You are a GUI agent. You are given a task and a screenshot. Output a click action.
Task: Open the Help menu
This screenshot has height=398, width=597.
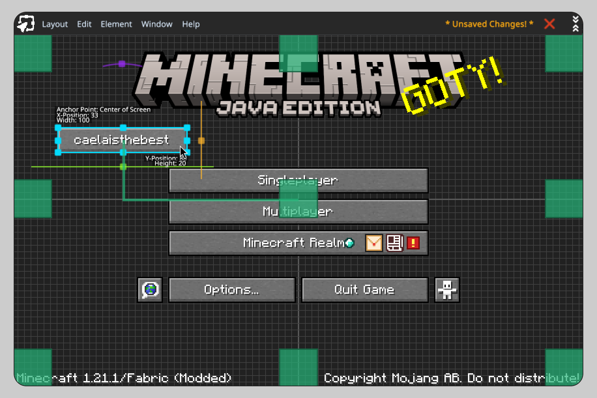pos(191,24)
